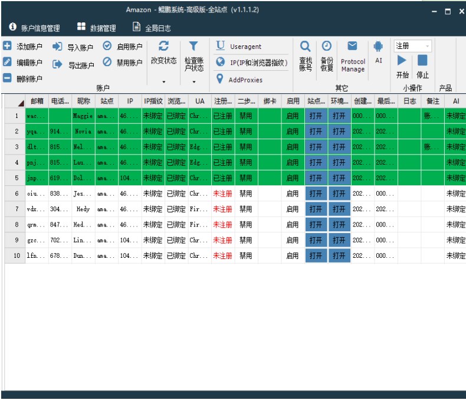466x400 pixels.
Task: Click the jnp email cell in row 5
Action: coord(37,178)
